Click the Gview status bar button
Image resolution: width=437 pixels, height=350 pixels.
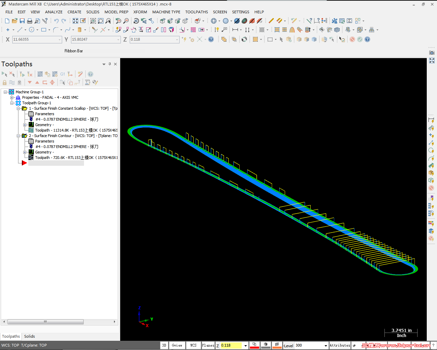point(177,345)
